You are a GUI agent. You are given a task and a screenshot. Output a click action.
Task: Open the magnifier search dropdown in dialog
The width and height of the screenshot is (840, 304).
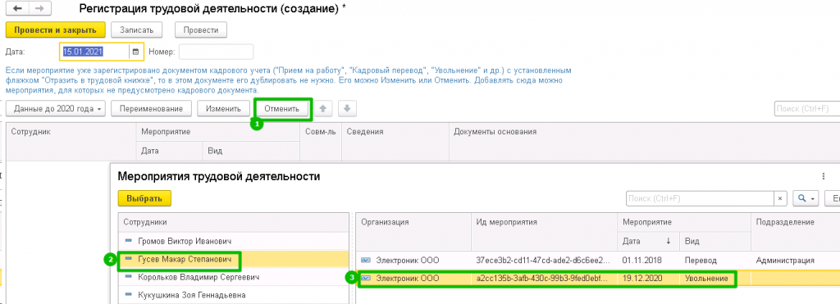tap(806, 198)
